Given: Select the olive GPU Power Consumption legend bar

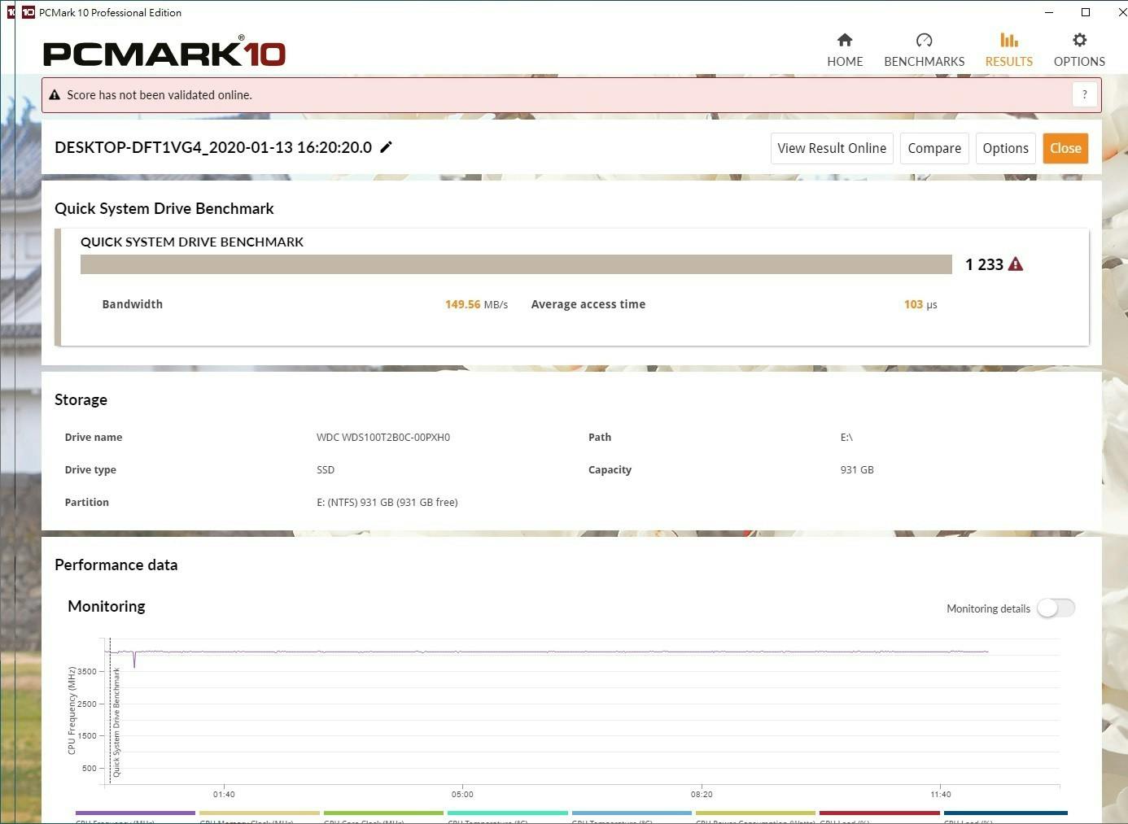Looking at the screenshot, I should coord(755,813).
